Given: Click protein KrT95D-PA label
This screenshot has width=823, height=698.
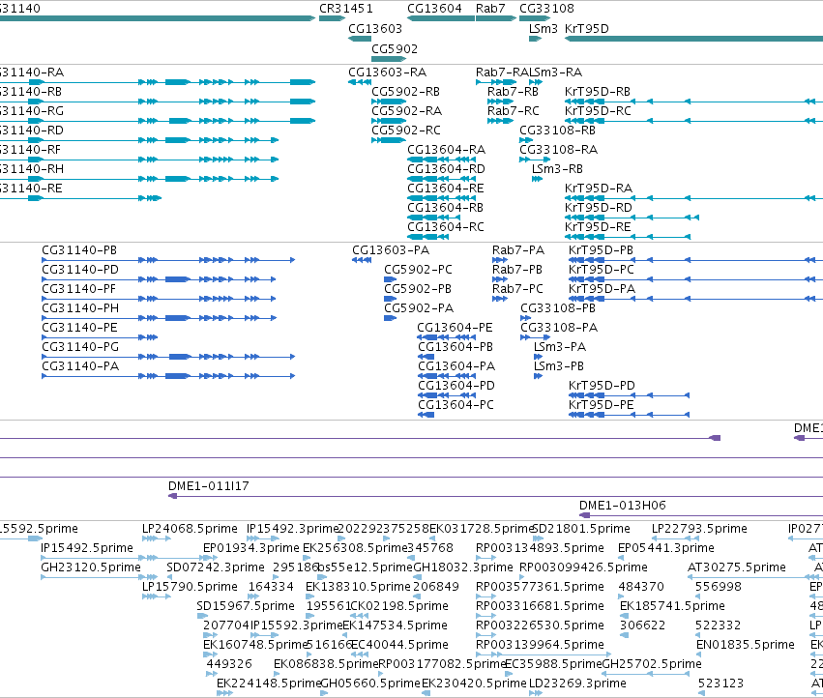Looking at the screenshot, I should (x=603, y=289).
